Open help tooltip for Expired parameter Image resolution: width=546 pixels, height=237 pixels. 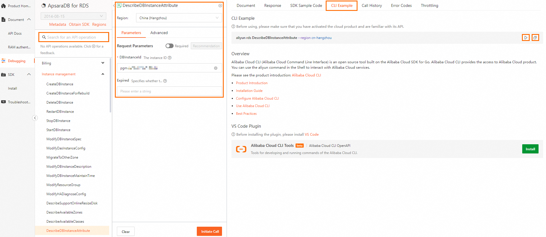click(165, 81)
